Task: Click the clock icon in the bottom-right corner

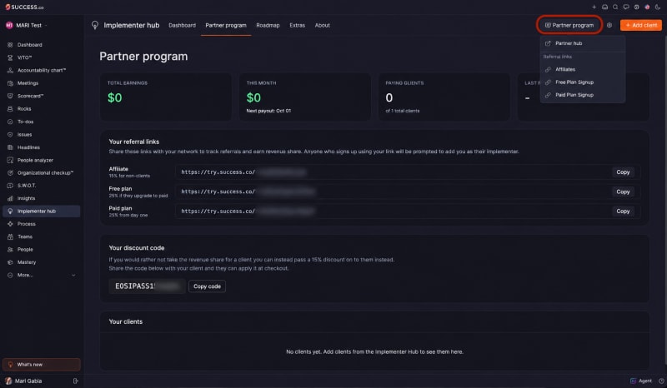Action: point(661,381)
